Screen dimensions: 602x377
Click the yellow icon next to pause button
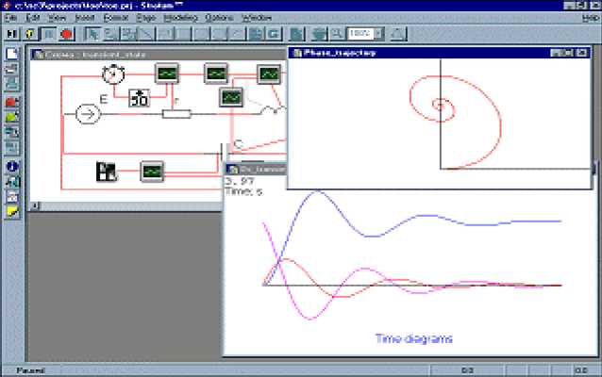coord(30,34)
